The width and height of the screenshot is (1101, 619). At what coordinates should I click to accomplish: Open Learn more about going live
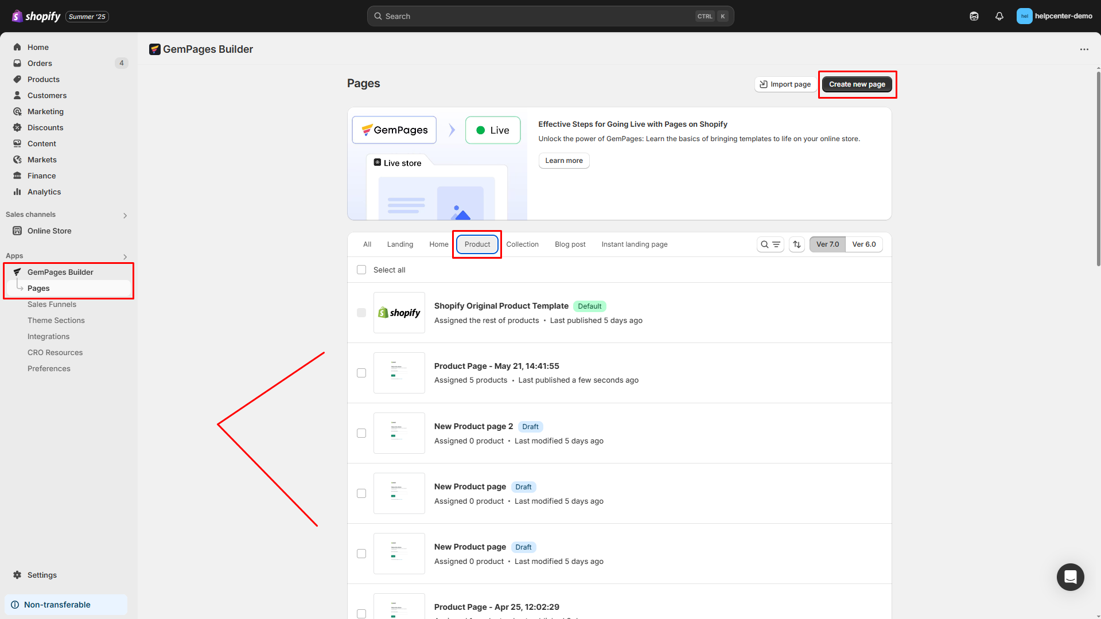(x=563, y=161)
